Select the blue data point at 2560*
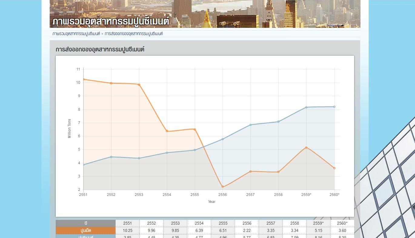This screenshot has height=238, width=415. [x=334, y=107]
